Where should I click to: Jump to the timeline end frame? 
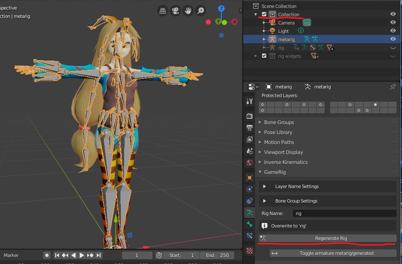(99, 255)
